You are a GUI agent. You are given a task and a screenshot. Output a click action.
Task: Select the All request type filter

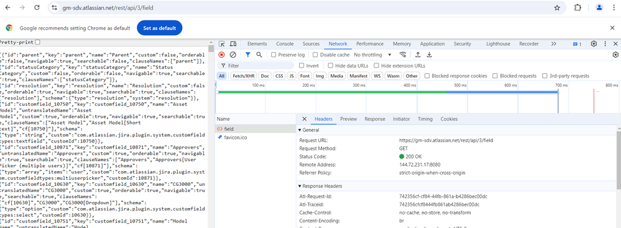pyautogui.click(x=222, y=76)
